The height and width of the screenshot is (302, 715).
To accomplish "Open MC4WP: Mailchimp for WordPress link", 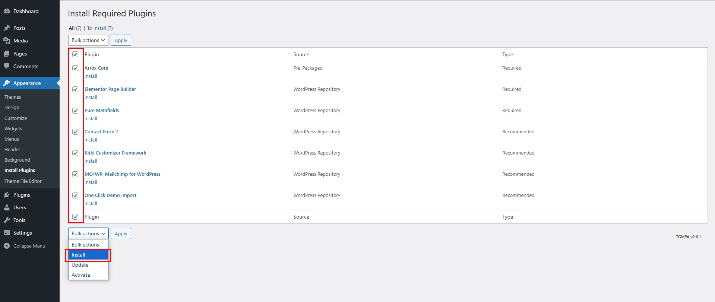I will coord(123,174).
